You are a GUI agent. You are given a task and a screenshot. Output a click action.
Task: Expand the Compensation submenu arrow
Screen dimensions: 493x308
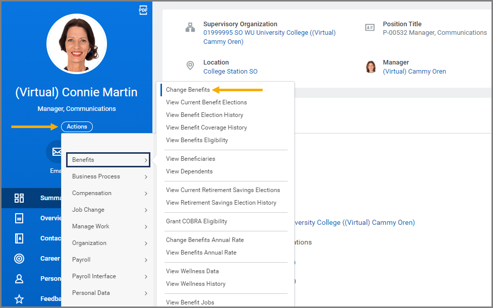146,194
